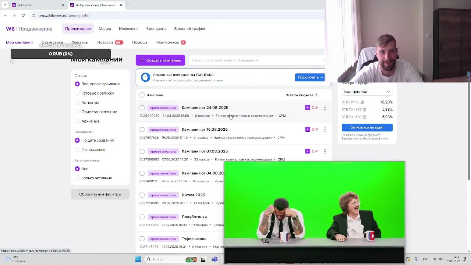The height and width of the screenshot is (265, 471).
Task: Open the Брендзона top tab
Action: [x=156, y=29]
